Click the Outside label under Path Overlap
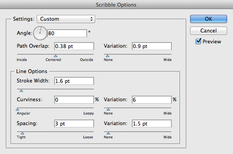233x154 pixels. pos(87,60)
